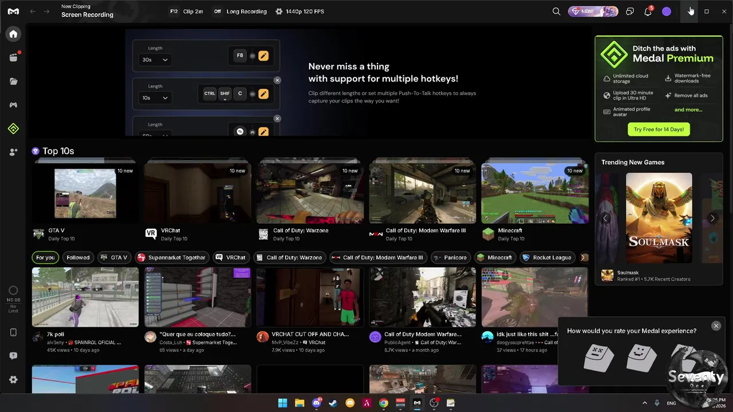This screenshot has width=733, height=412.
Task: Play the '7k poli' clip
Action: [85, 297]
